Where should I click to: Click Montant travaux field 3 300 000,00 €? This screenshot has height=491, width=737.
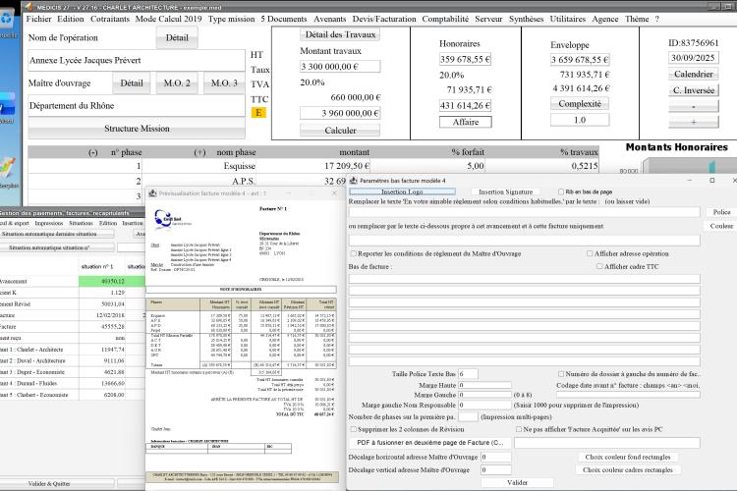pos(340,66)
